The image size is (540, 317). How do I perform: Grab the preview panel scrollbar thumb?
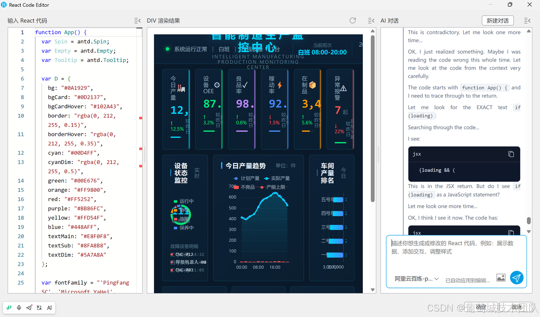[373, 118]
